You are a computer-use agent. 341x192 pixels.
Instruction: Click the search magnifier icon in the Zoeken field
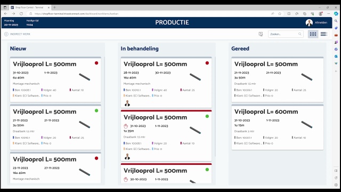pos(300,34)
